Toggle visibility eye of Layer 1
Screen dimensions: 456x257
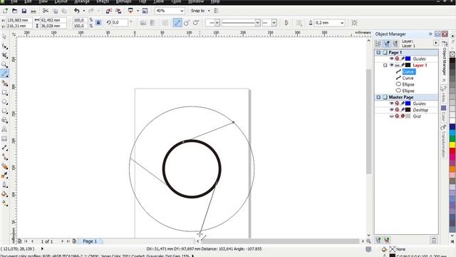[391, 65]
